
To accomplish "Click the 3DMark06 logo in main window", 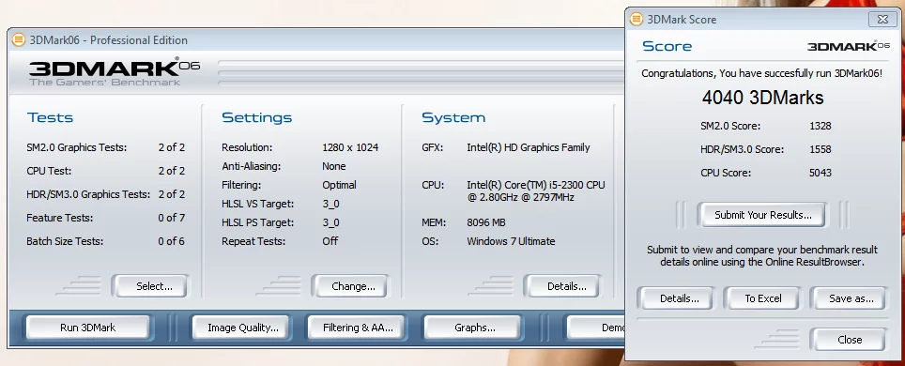I will pyautogui.click(x=115, y=71).
